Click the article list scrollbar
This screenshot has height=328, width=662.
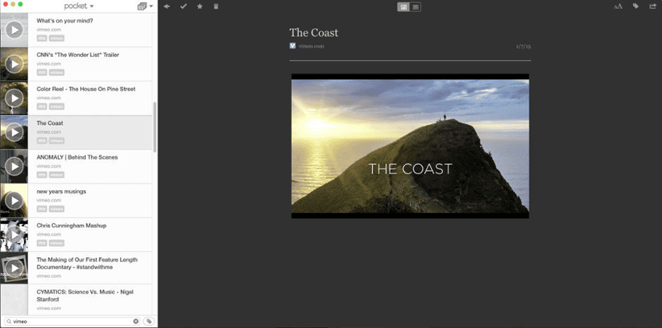pyautogui.click(x=155, y=127)
